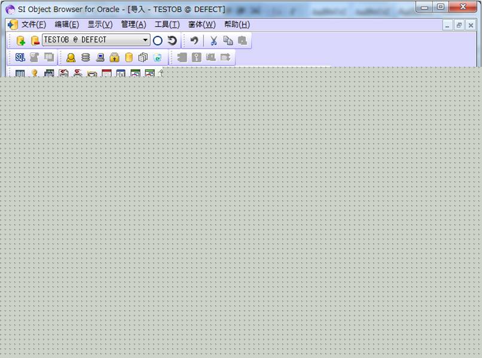
Task: Click the rollback circular arrow icon
Action: [172, 41]
